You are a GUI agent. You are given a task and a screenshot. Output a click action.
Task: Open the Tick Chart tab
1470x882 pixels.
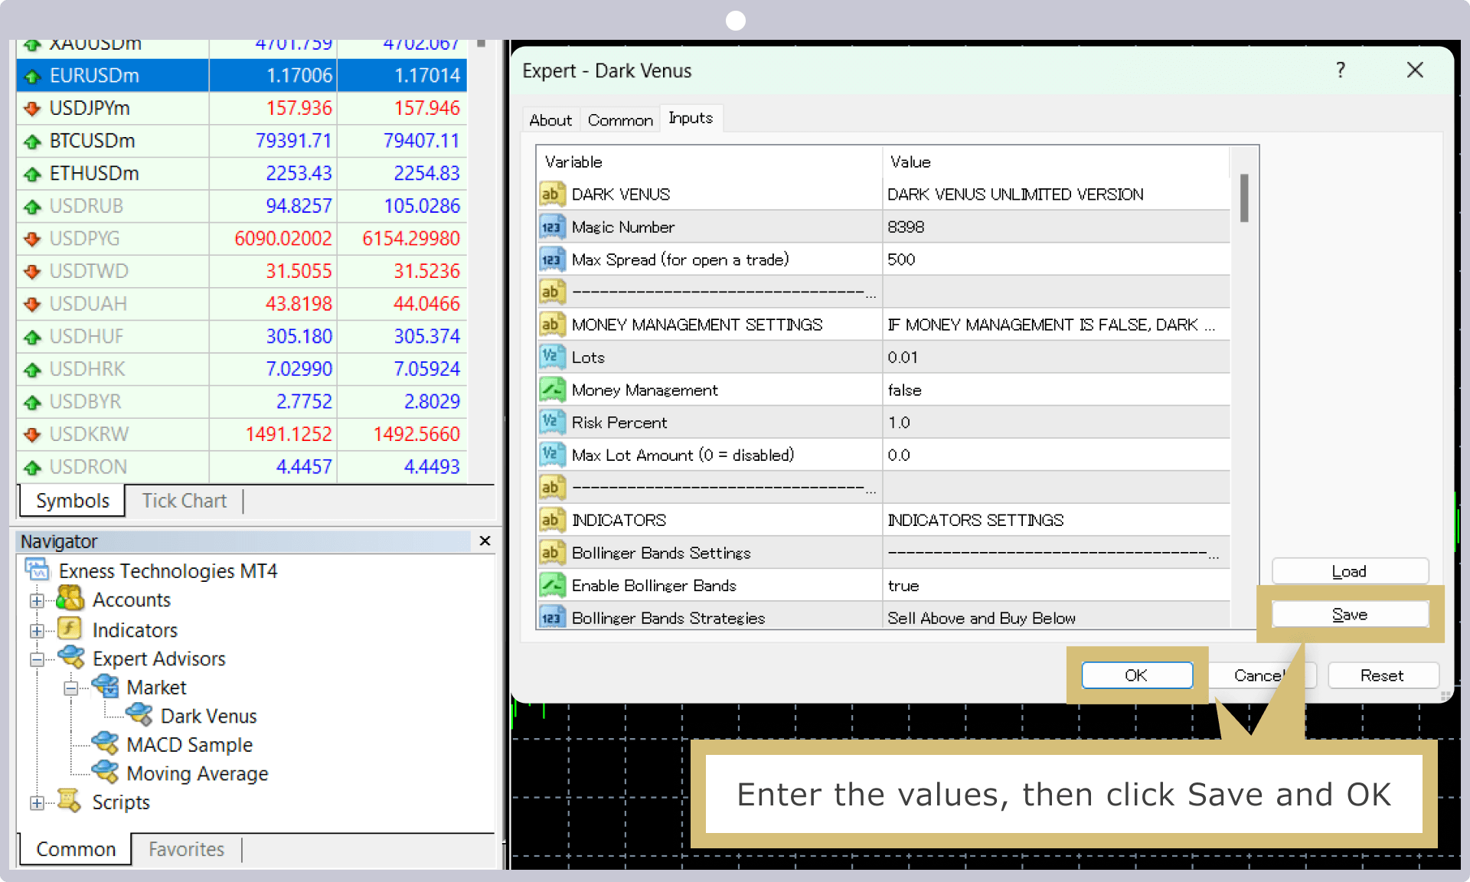(185, 501)
